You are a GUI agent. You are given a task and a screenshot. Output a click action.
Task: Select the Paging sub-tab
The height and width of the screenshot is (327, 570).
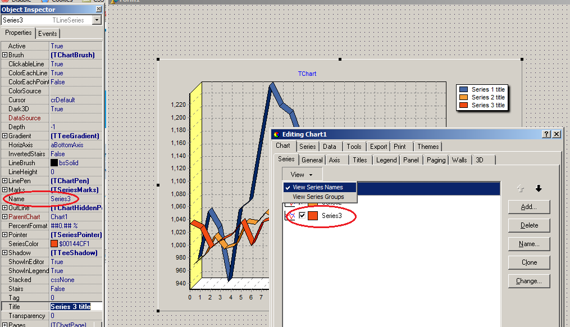coord(436,160)
